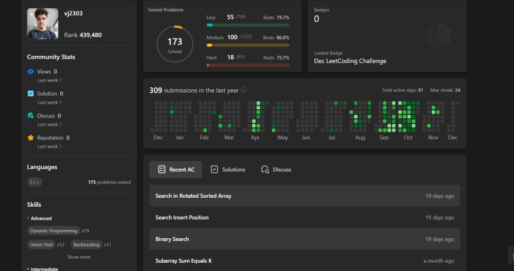Screen dimensions: 514x271
Task: Click the Hard problems progress bar
Action: pyautogui.click(x=248, y=66)
